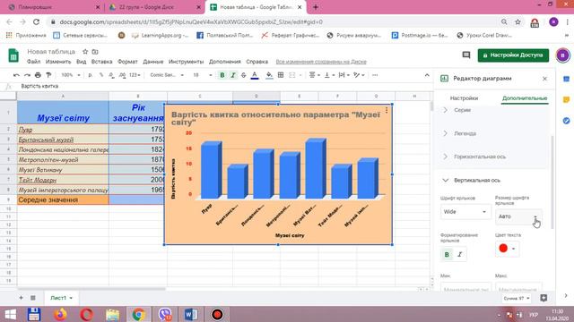Viewport: 574px width, 322px height.
Task: Print the spreadsheet via printer icon
Action: tap(38, 75)
